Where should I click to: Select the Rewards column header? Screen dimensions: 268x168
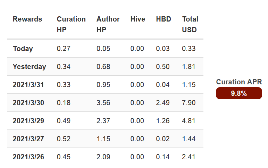[x=27, y=19]
